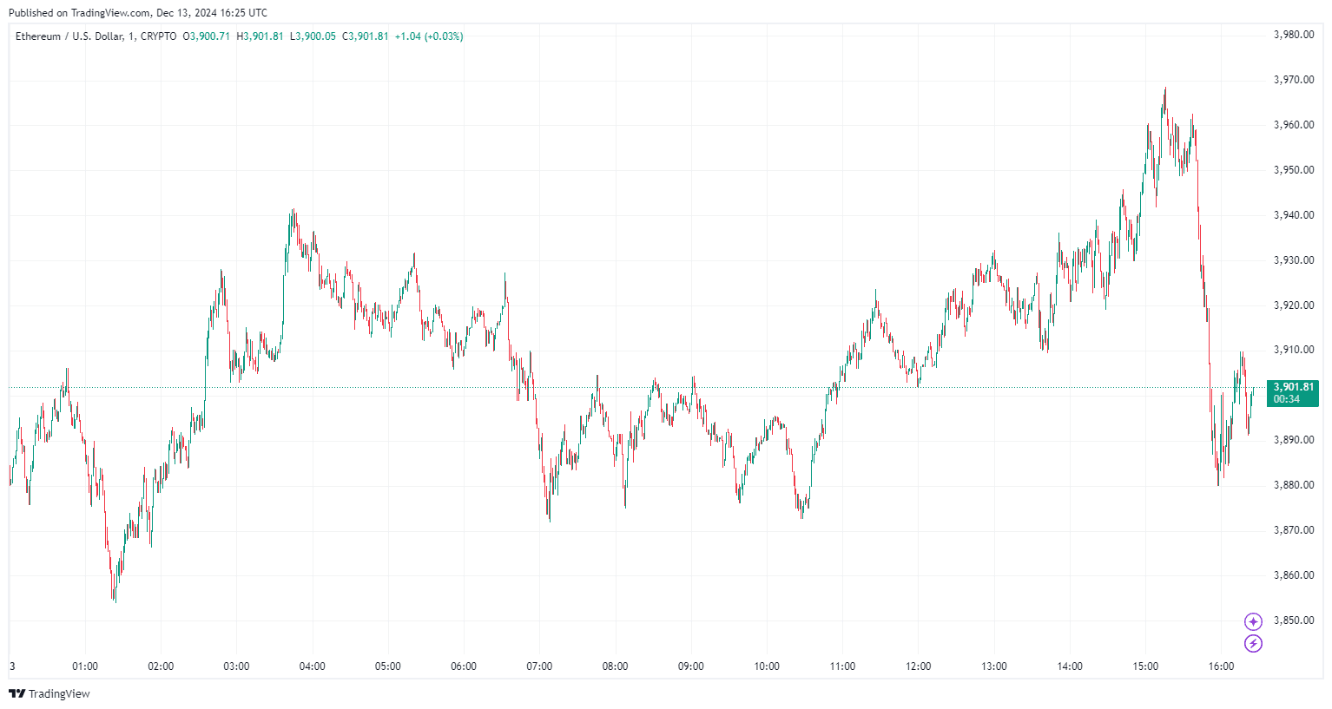Click the 07:00 time axis label
The image size is (1332, 709).
pyautogui.click(x=539, y=666)
